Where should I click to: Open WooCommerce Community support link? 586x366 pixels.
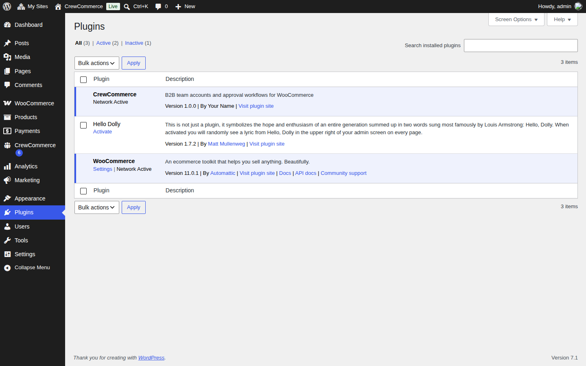click(343, 173)
